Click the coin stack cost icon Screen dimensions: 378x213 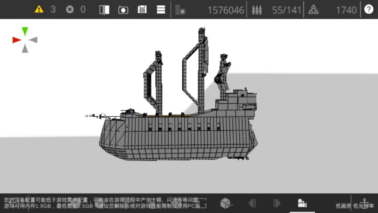(x=180, y=10)
